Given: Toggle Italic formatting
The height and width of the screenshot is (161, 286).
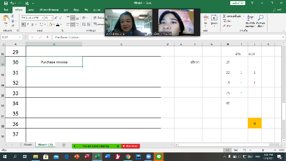Looking at the screenshot, I should [x=28, y=24].
